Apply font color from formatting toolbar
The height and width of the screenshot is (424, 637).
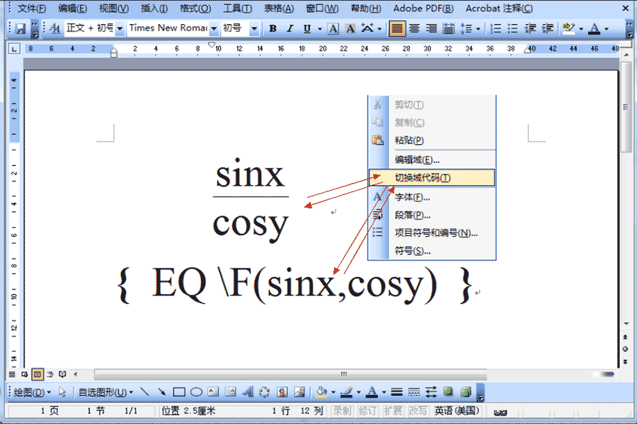tap(595, 28)
